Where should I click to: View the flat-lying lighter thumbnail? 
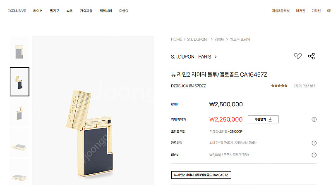19,143
